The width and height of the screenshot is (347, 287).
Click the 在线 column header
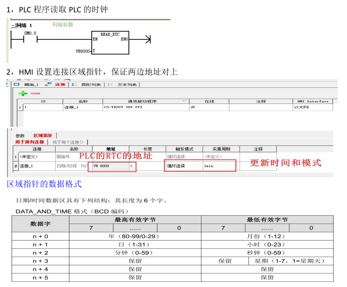[209, 101]
